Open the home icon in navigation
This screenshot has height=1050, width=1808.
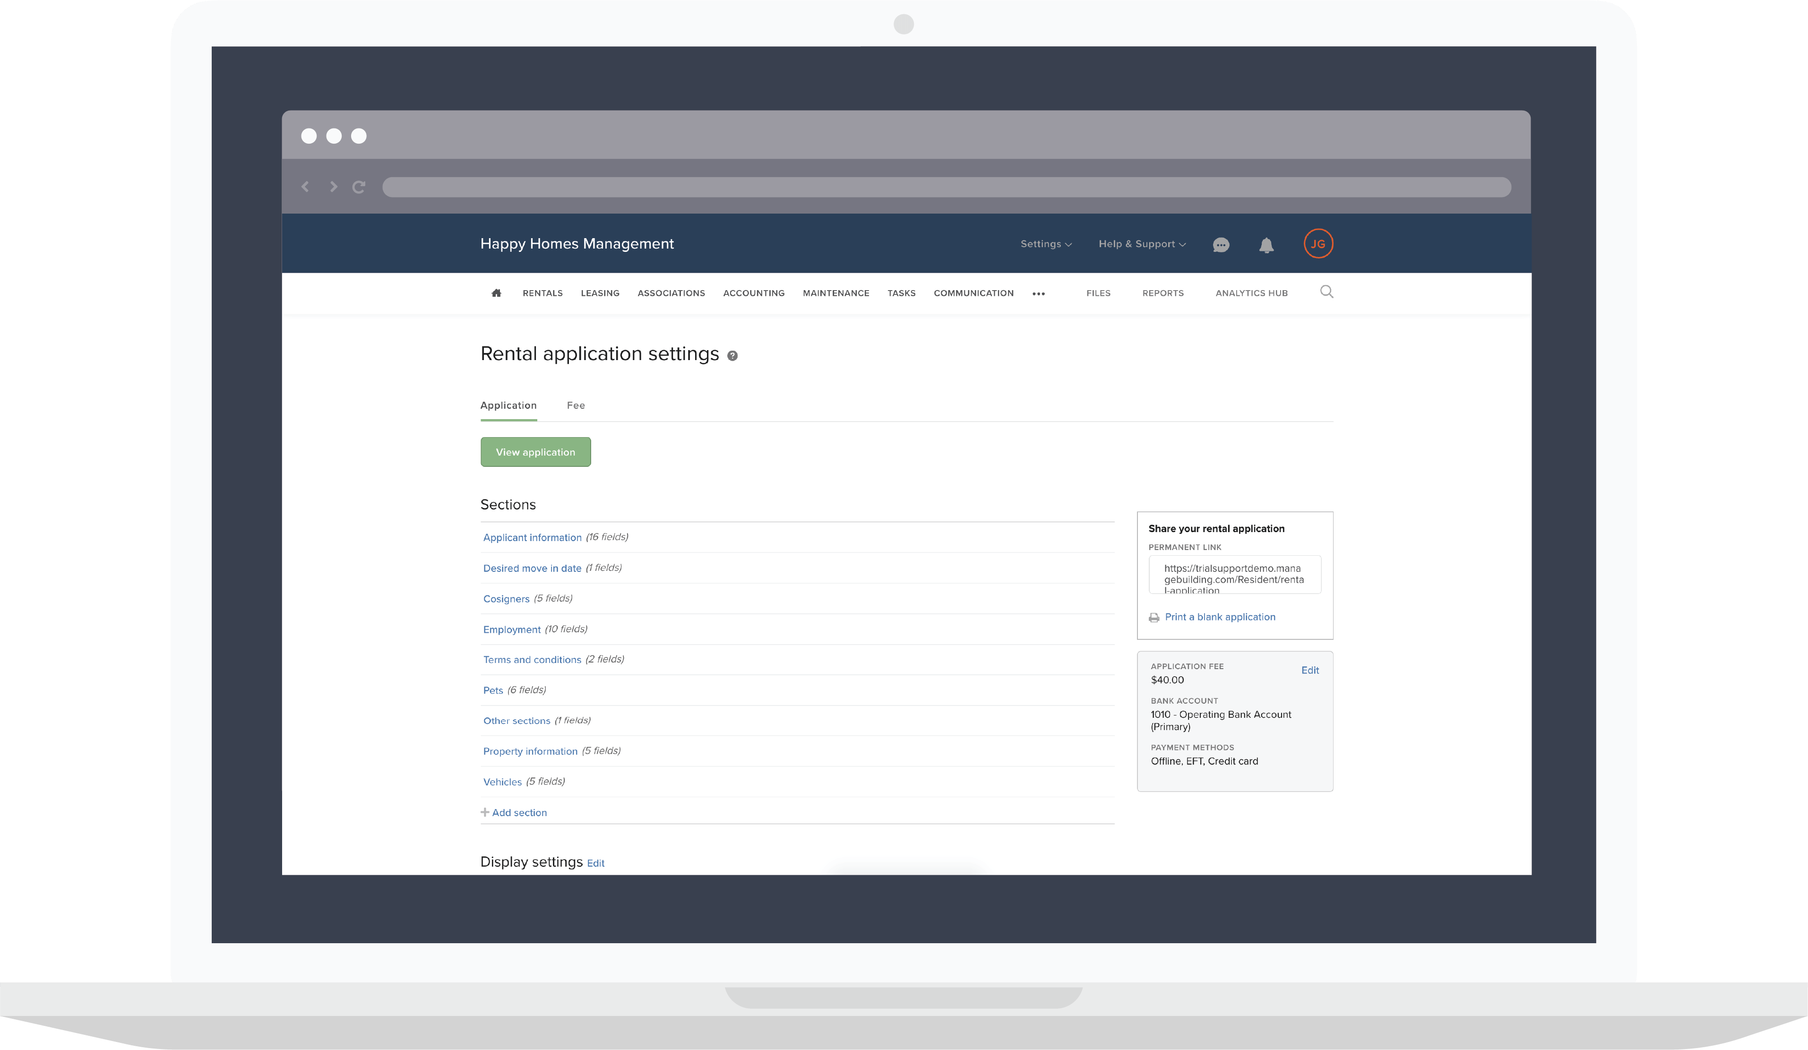pyautogui.click(x=496, y=293)
